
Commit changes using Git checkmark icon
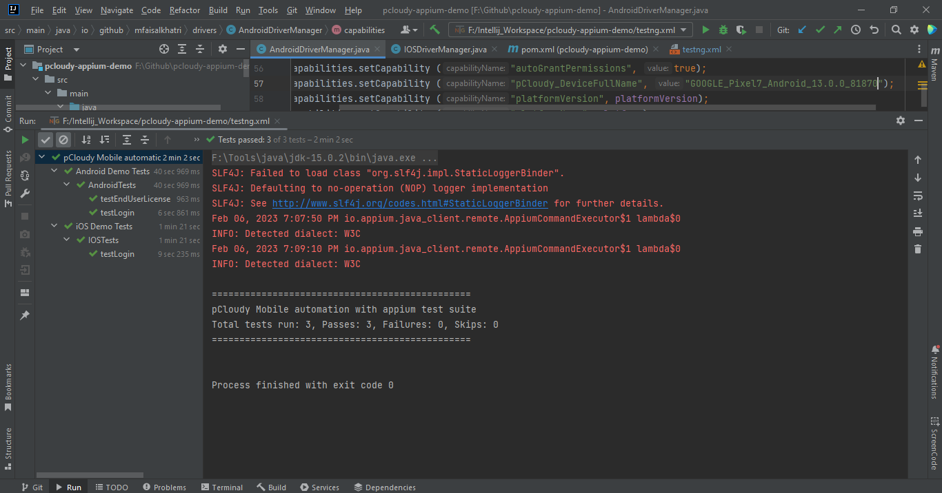820,30
